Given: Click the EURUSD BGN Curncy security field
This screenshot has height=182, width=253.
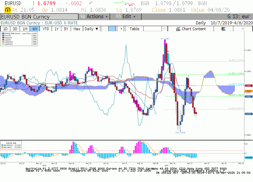Looking at the screenshot, I should (x=39, y=17).
